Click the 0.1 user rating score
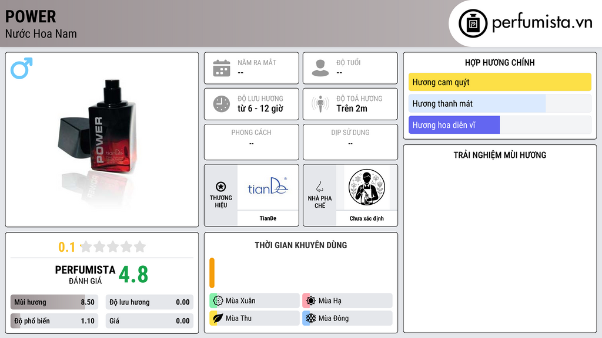Screen dimensions: 602x338 [x=66, y=247]
